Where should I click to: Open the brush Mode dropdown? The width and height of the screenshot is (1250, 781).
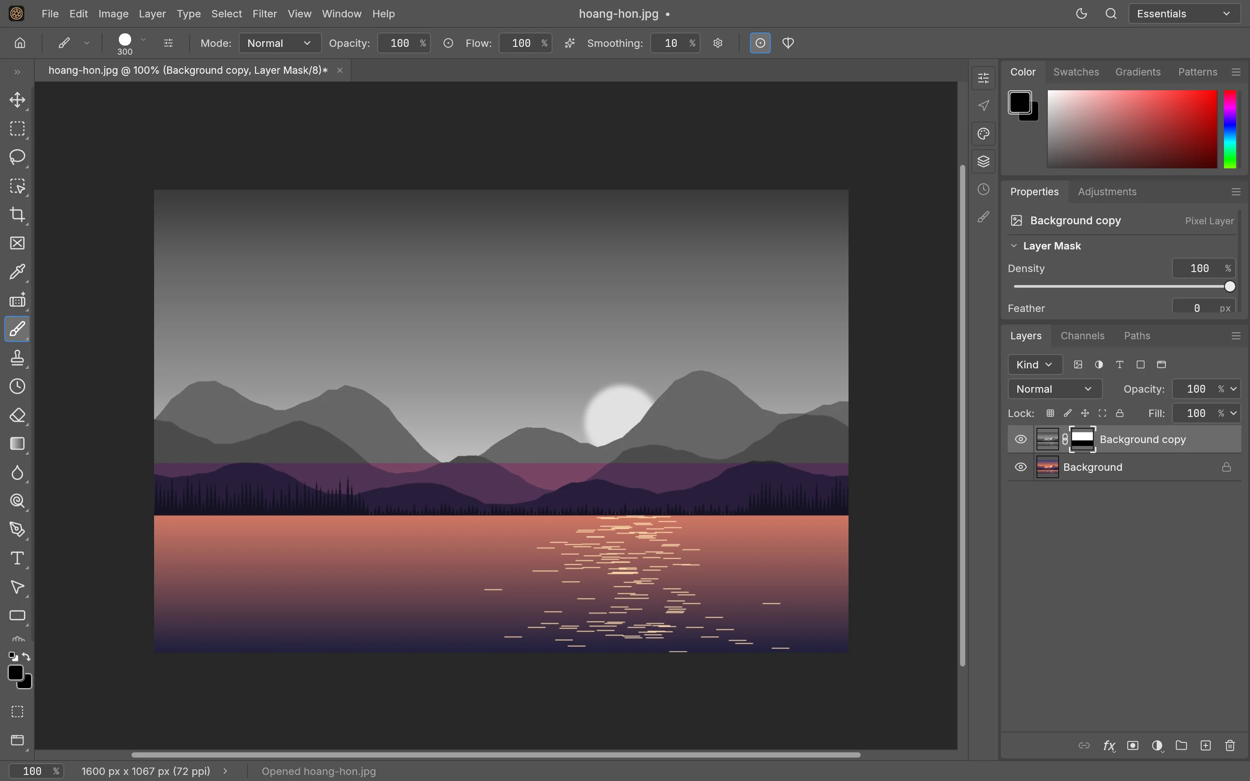click(280, 43)
